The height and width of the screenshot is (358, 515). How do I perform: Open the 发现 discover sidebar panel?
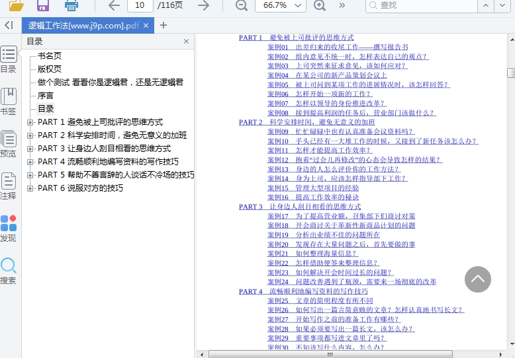click(9, 229)
